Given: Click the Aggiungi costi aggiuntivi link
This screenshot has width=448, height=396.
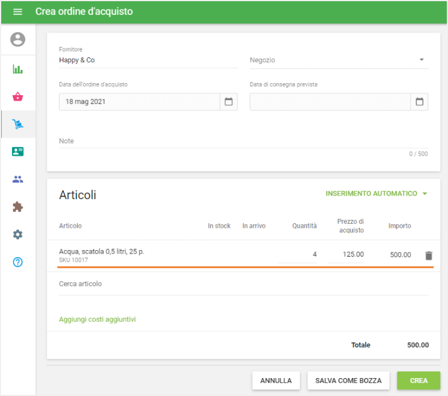Looking at the screenshot, I should click(97, 319).
